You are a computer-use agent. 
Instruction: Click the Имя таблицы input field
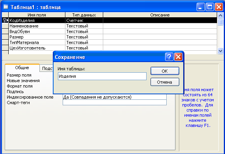[x=102, y=76]
